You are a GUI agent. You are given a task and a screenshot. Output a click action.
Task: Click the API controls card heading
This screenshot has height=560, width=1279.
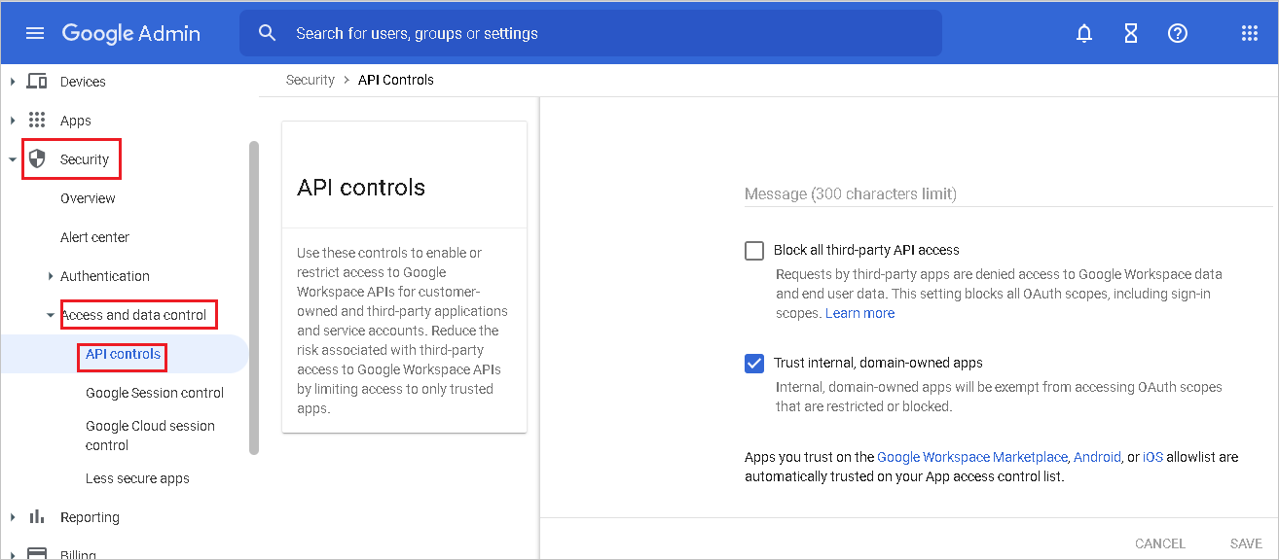click(361, 188)
